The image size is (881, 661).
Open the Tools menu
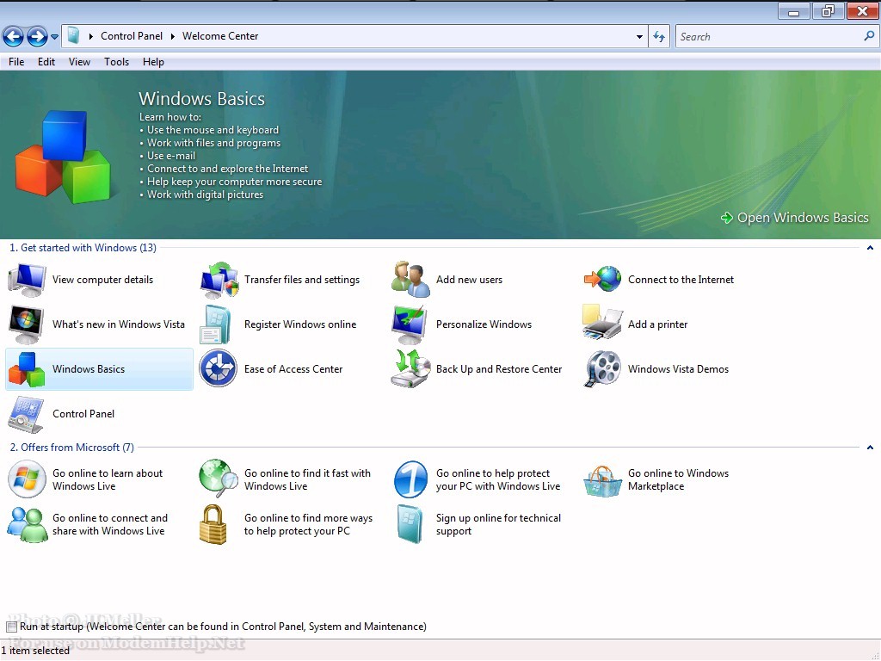[x=116, y=62]
